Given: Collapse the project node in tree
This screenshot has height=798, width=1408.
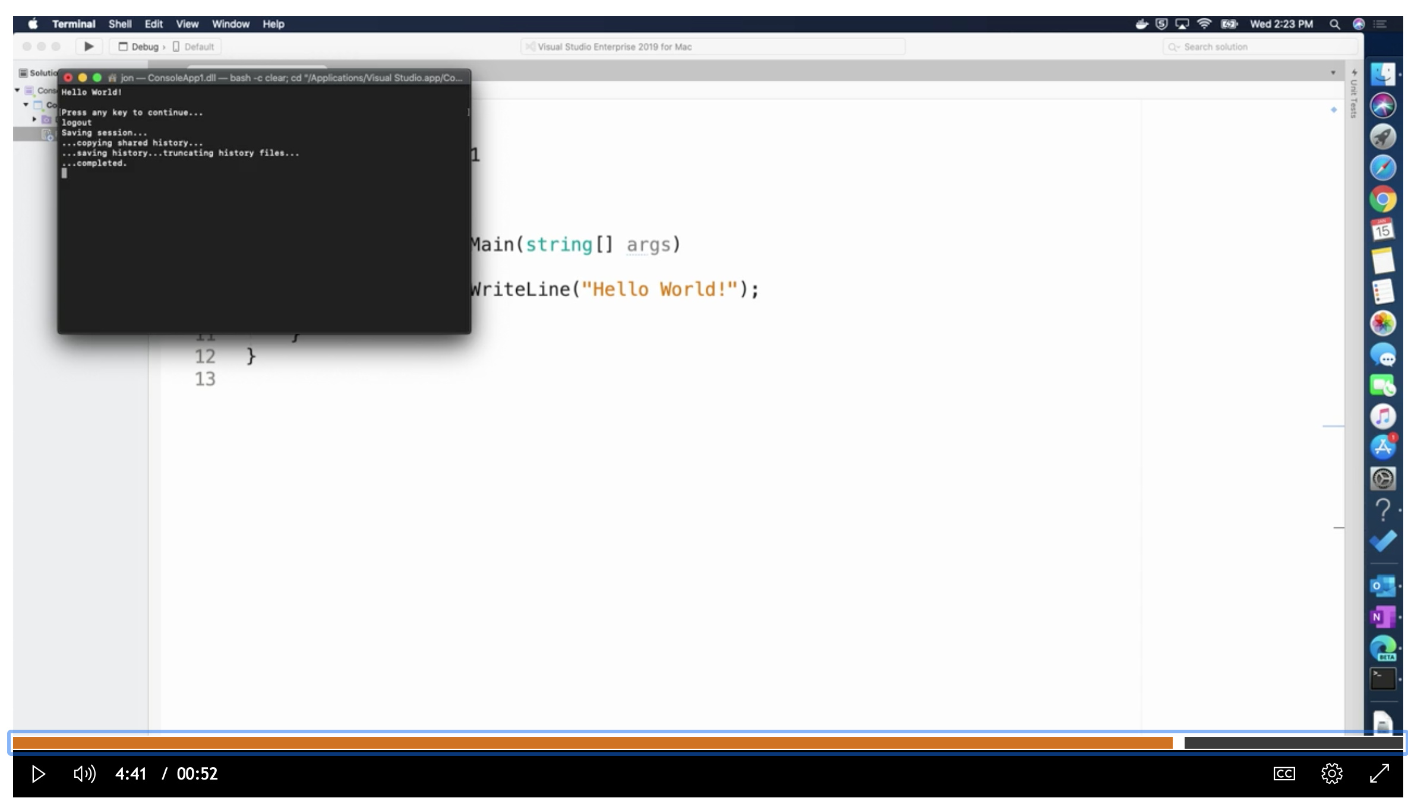Looking at the screenshot, I should point(26,104).
